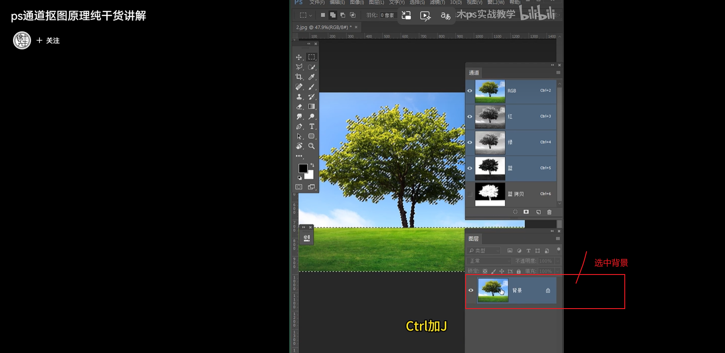Open the 选择(S) menu
Viewport: 725px width, 353px height.
coord(417,2)
